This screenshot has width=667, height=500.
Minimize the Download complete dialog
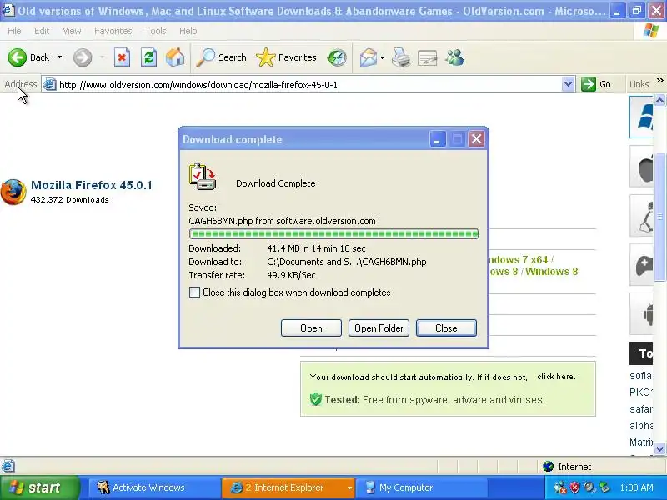[437, 139]
